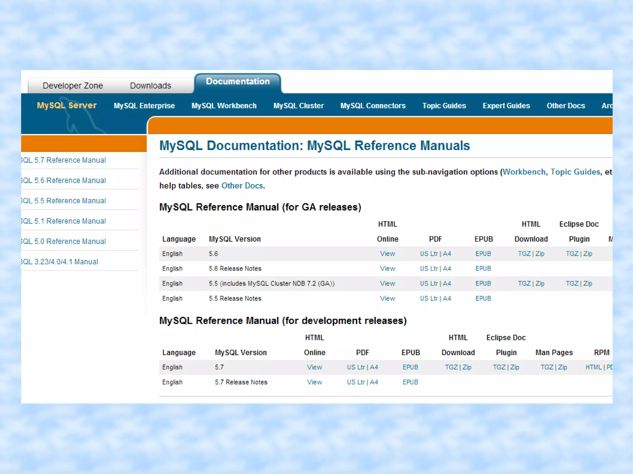Image resolution: width=633 pixels, height=474 pixels.
Task: Select MySQL Enterprise in the navigation bar
Action: [x=144, y=106]
